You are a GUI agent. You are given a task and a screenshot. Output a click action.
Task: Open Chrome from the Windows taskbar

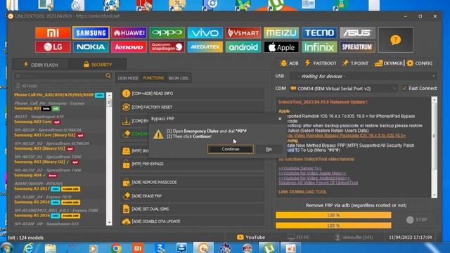click(116, 248)
